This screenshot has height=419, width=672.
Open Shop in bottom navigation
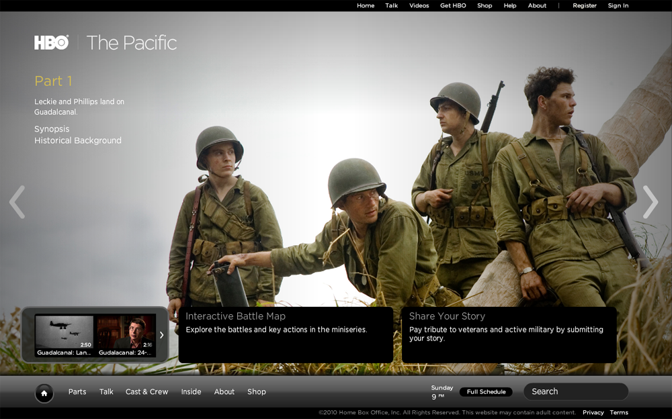coord(256,391)
